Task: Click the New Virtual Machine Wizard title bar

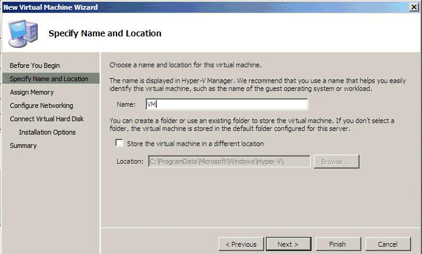Action: [x=182, y=6]
